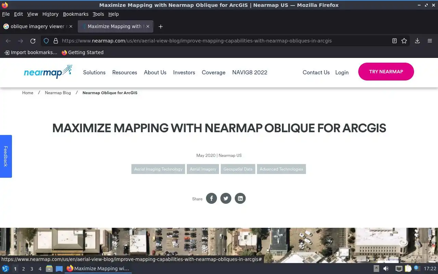Share article on Twitter
The image size is (438, 274).
point(226,198)
